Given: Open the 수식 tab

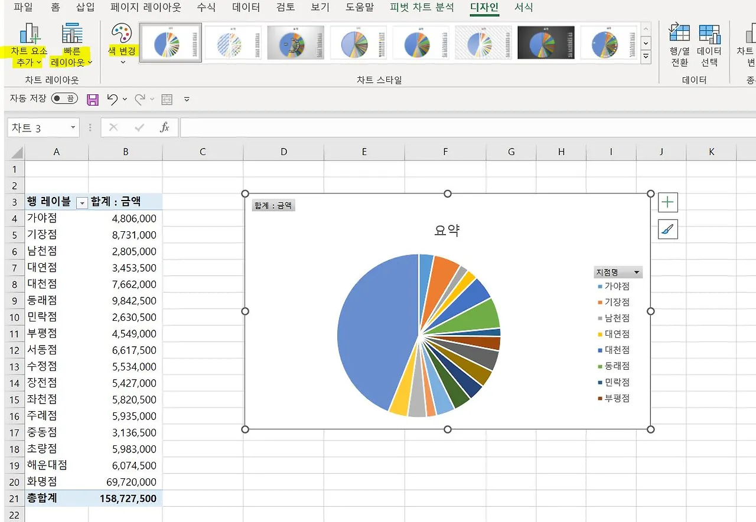Looking at the screenshot, I should [206, 8].
